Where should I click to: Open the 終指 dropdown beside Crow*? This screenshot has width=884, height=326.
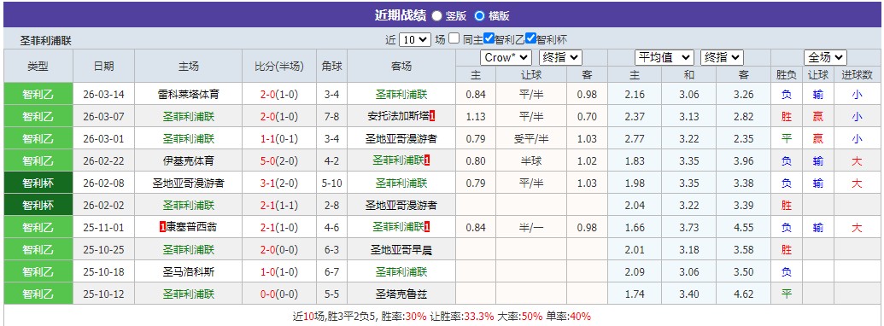pos(560,57)
